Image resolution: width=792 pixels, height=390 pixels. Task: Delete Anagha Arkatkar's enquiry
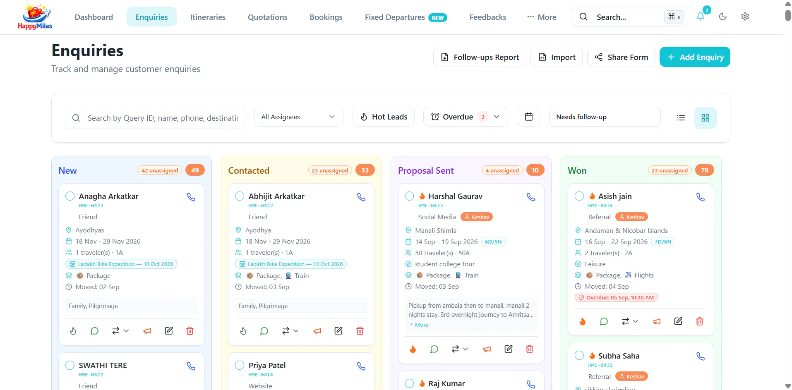tap(190, 331)
